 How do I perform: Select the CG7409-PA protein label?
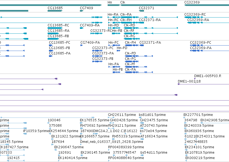click(x=90, y=43)
